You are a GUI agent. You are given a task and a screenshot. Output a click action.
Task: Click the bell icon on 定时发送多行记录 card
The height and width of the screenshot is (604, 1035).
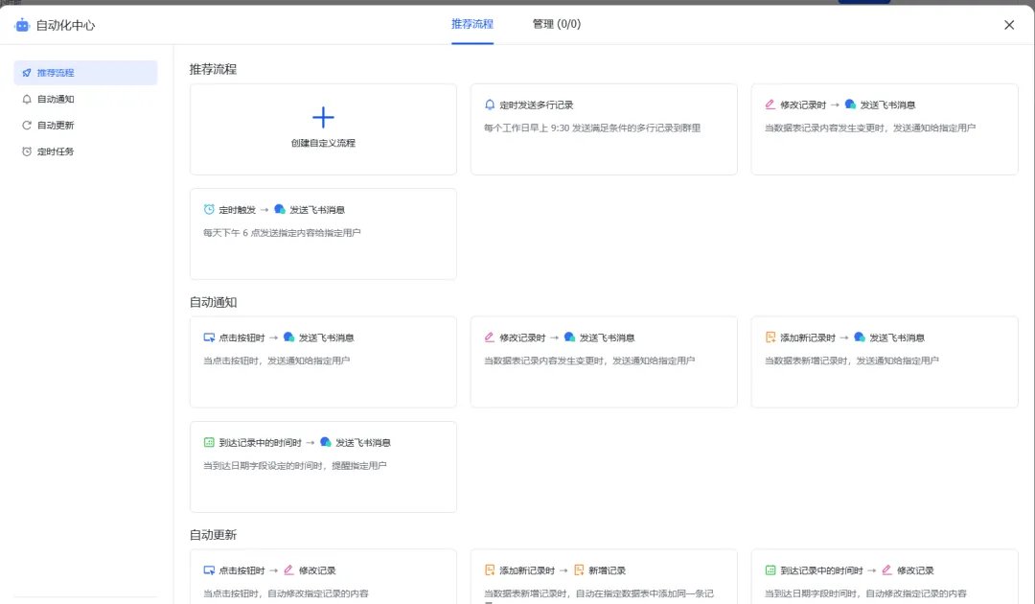(490, 105)
